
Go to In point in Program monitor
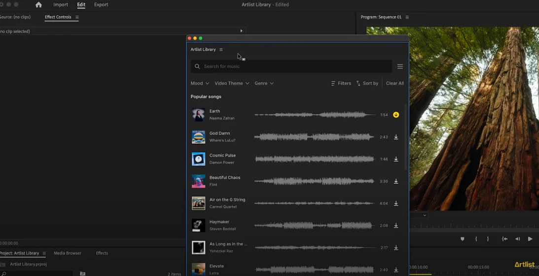[504, 239]
